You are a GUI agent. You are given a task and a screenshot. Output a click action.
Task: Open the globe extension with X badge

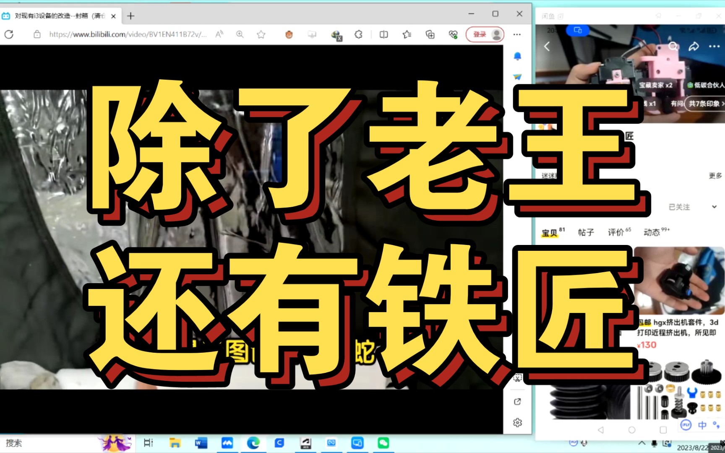coord(336,35)
